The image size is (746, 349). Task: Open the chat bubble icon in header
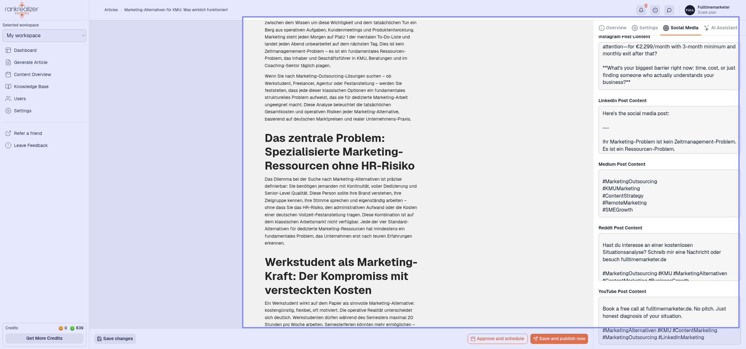(669, 10)
